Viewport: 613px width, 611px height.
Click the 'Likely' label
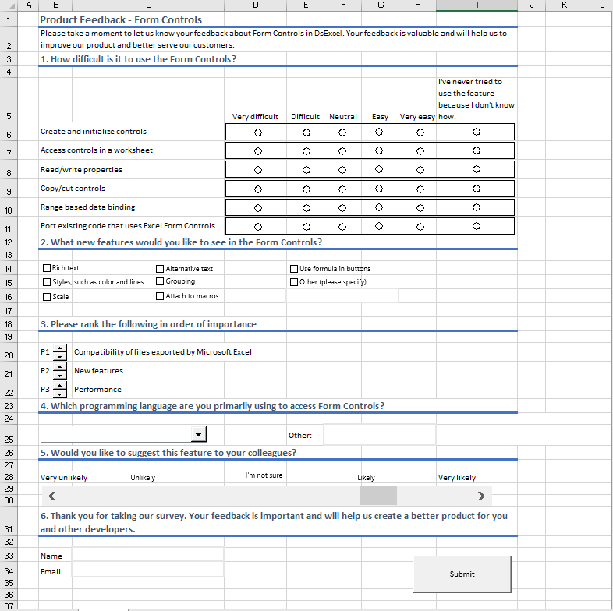coord(367,478)
